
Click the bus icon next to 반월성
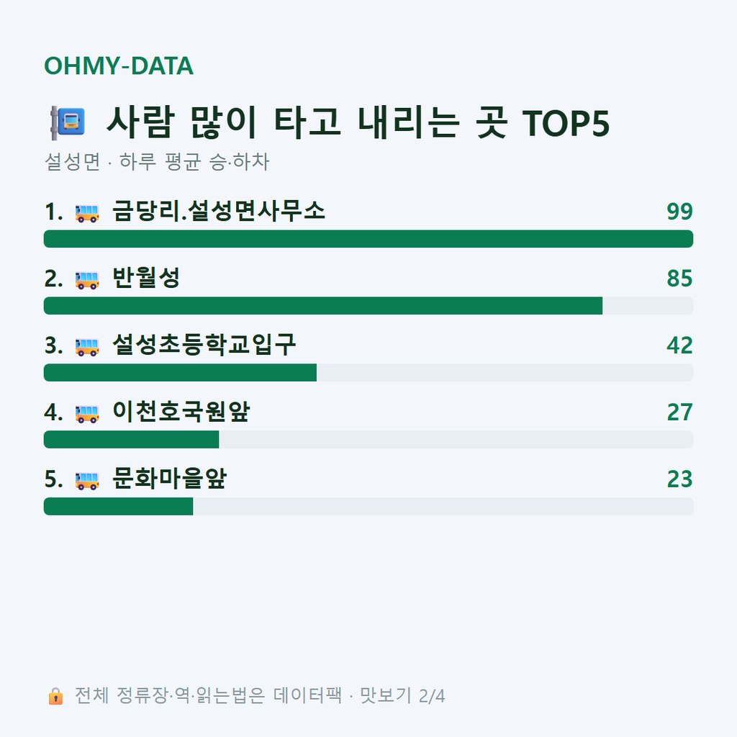point(87,280)
